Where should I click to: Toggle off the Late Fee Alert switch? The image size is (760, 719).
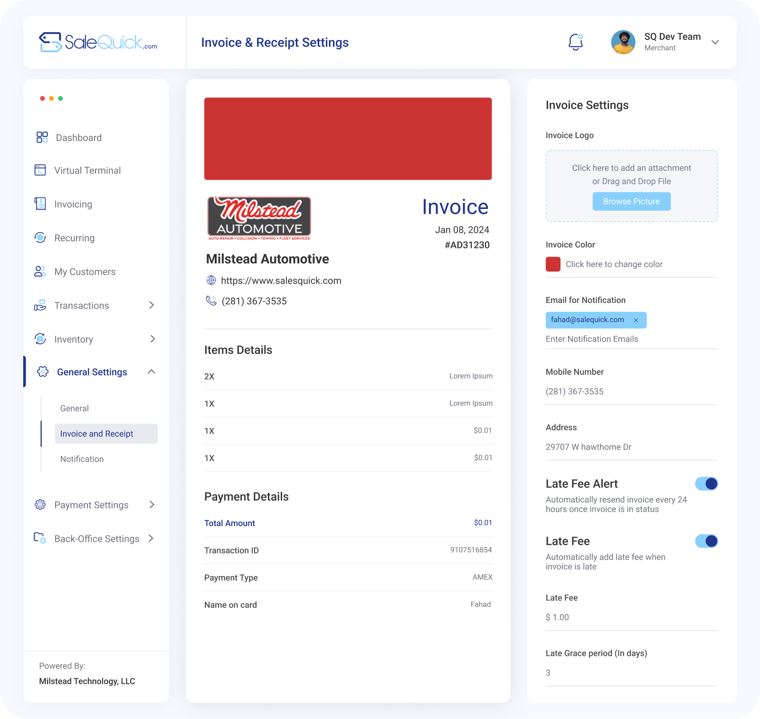coord(706,483)
